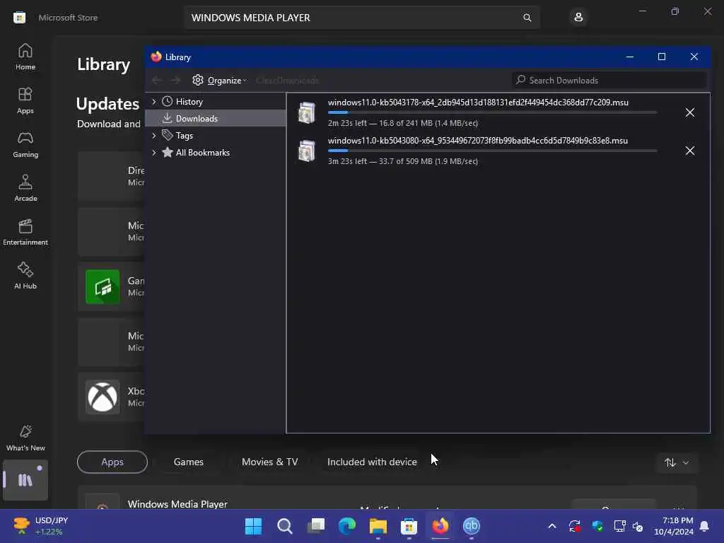The width and height of the screenshot is (724, 543).
Task: Open the sort dropdown in Store Library
Action: click(677, 462)
